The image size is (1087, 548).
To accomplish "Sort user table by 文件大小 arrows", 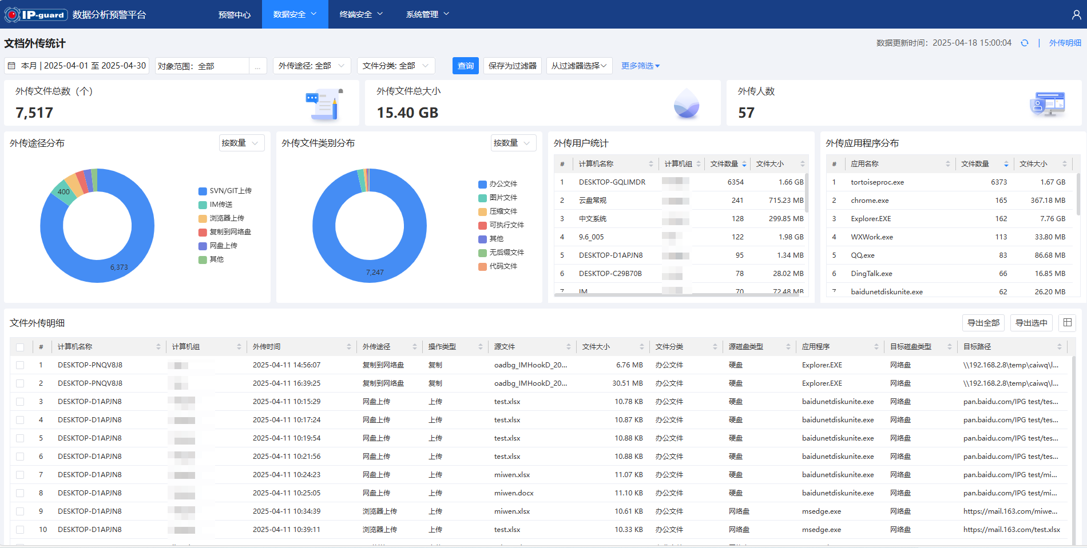I will click(x=803, y=164).
